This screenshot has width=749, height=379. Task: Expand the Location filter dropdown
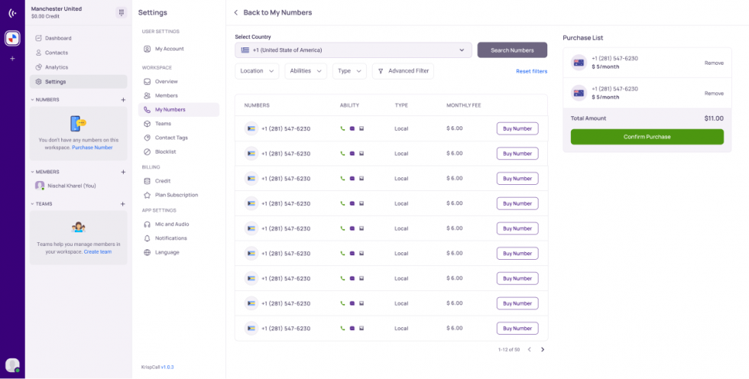point(257,71)
